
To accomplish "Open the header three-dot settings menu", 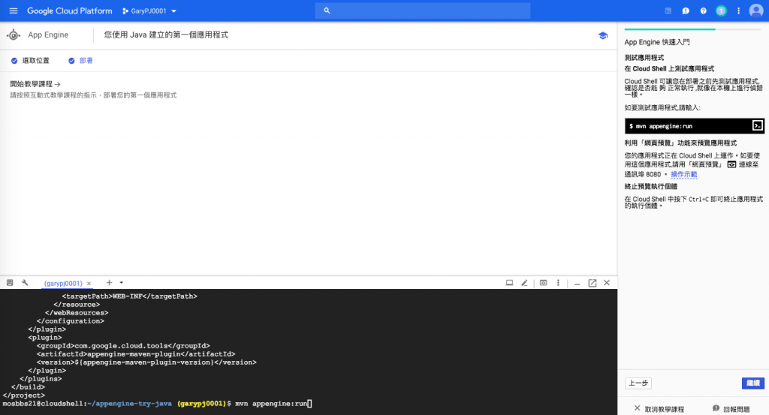I will (x=739, y=11).
